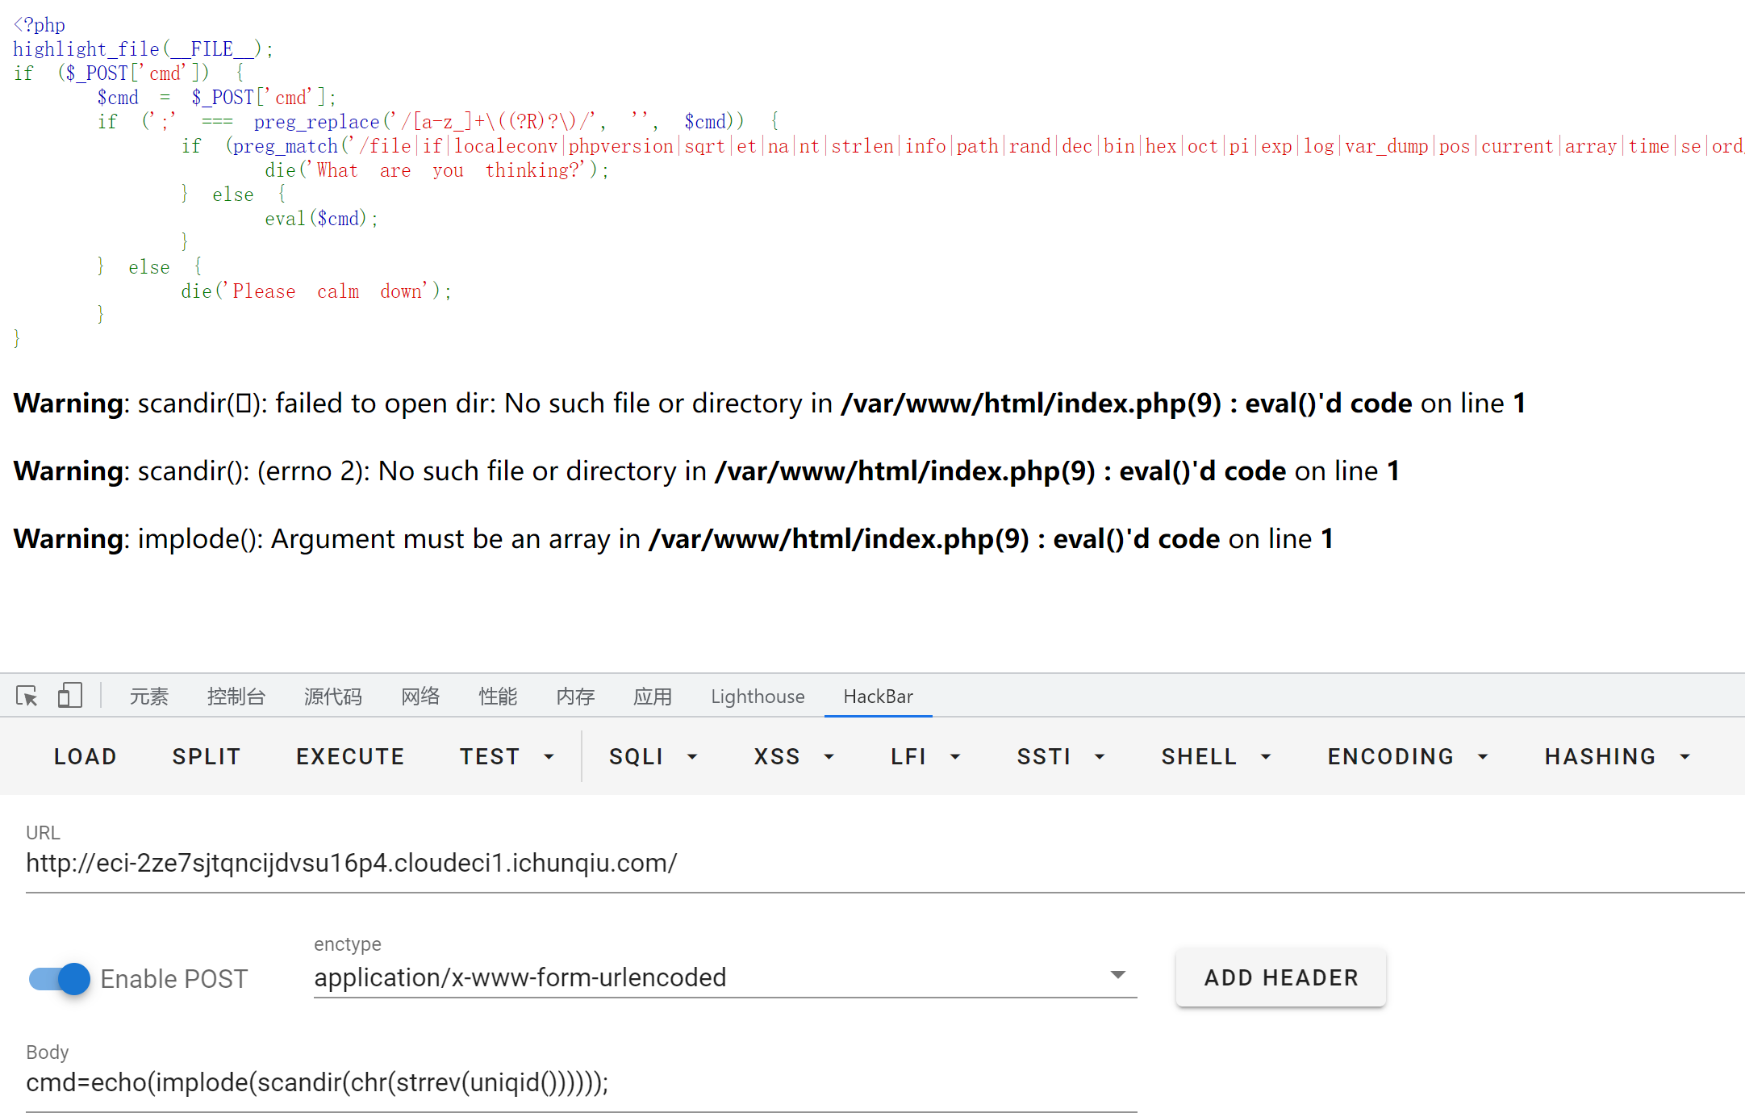
Task: Open the ENCODING dropdown
Action: click(x=1406, y=757)
